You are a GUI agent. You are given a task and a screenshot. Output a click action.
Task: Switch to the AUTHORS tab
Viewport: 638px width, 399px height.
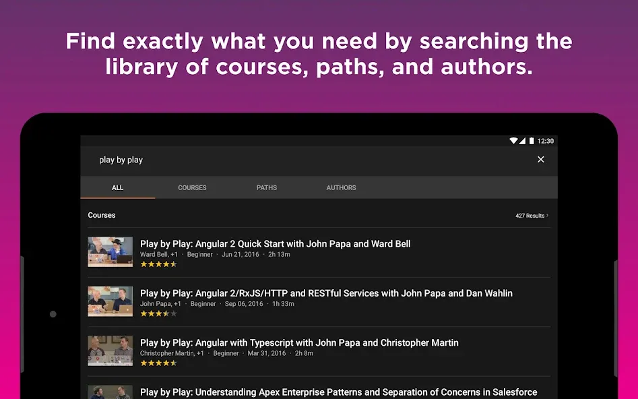click(341, 187)
